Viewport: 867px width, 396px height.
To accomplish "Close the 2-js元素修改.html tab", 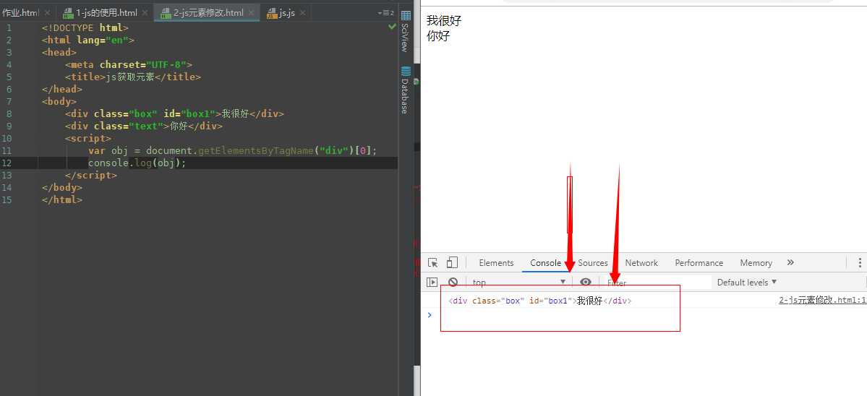I will tap(251, 13).
